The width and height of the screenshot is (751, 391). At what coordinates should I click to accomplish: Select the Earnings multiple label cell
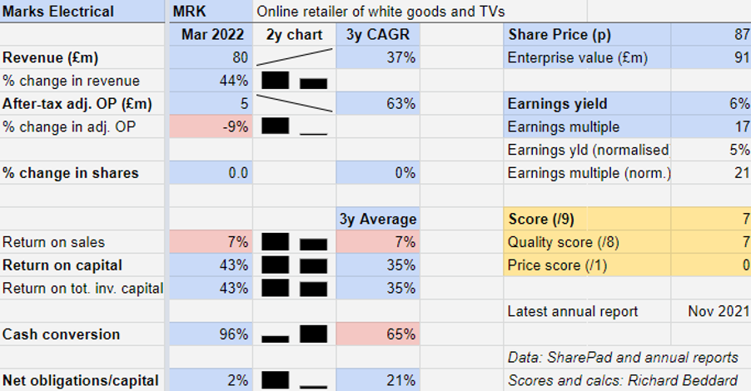click(x=587, y=126)
